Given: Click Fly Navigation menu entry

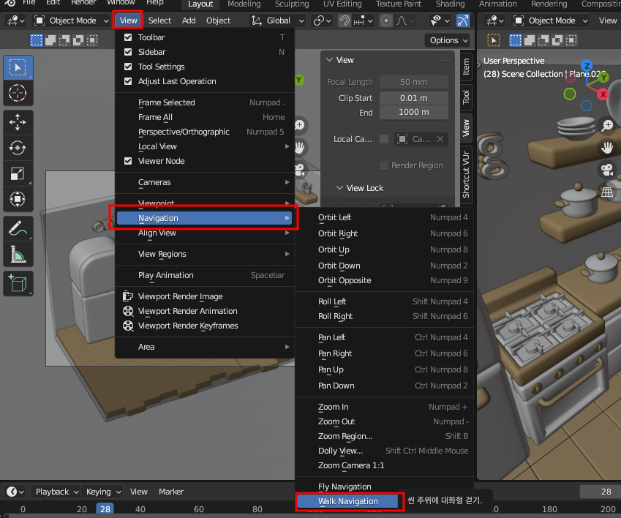Looking at the screenshot, I should pos(385,487).
